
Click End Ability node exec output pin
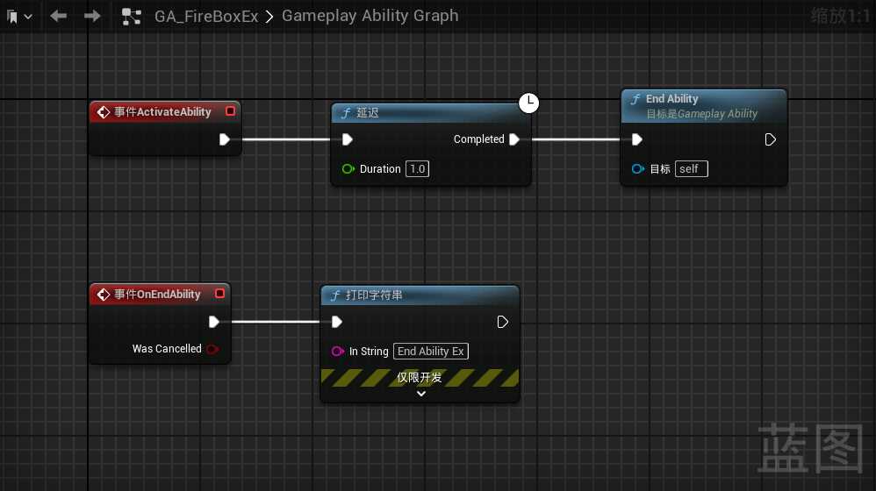(x=770, y=139)
